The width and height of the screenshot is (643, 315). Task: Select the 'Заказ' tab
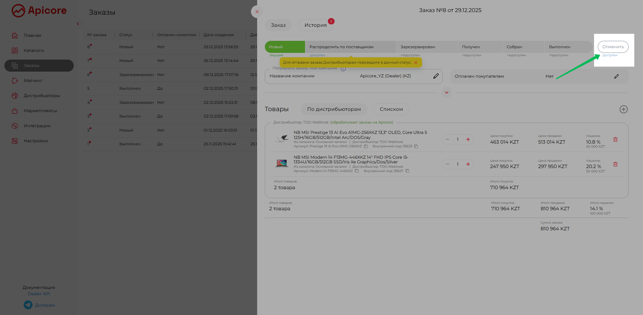tap(278, 25)
